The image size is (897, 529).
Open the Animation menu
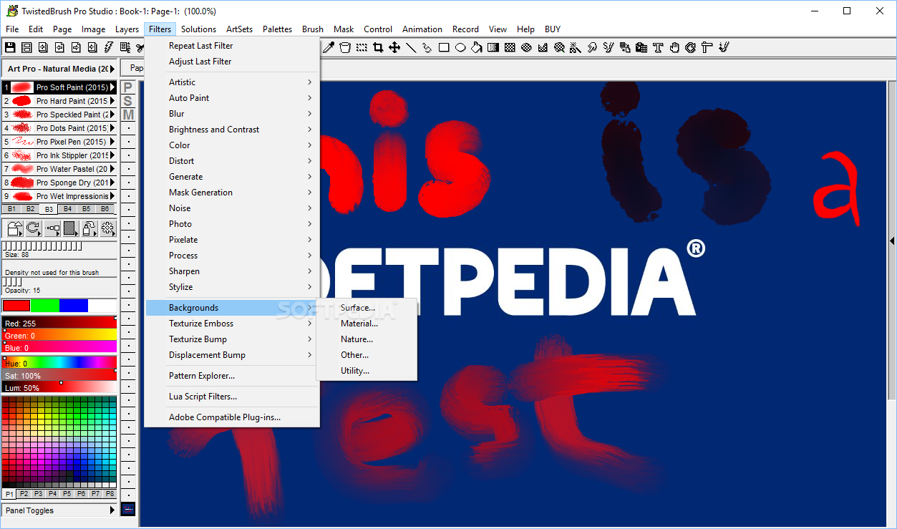pos(422,29)
